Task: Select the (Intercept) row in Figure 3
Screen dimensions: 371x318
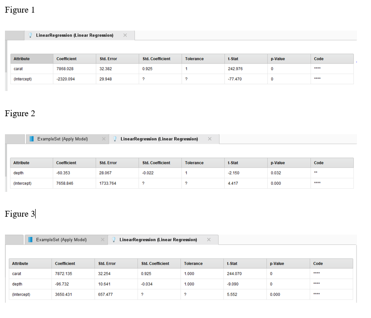Action: point(22,294)
